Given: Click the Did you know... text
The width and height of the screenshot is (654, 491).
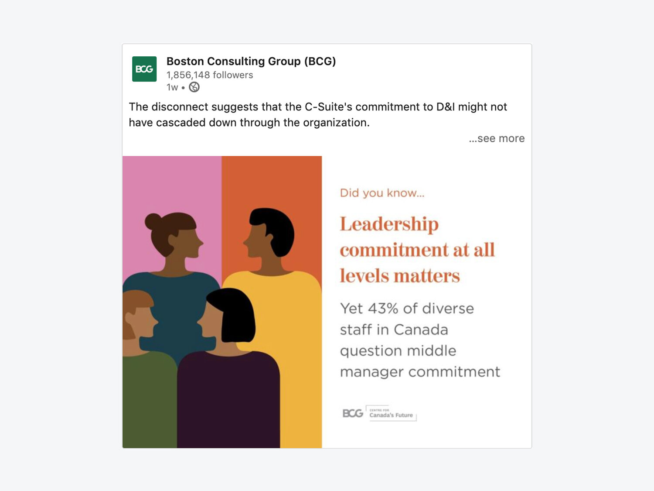Looking at the screenshot, I should (382, 193).
